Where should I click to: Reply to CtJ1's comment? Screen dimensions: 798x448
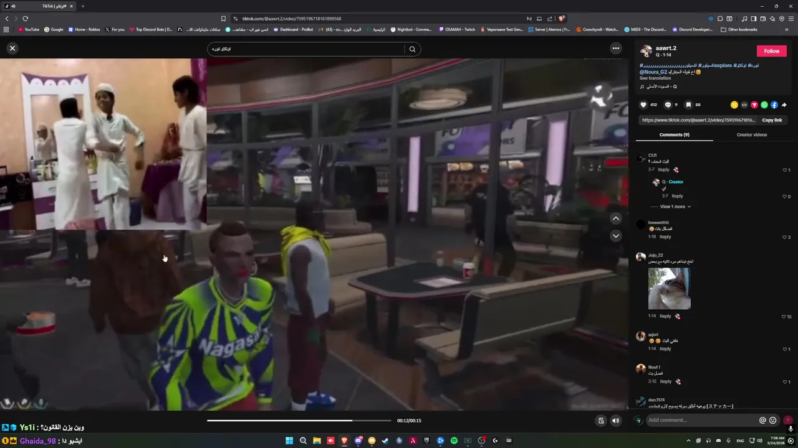tap(663, 170)
